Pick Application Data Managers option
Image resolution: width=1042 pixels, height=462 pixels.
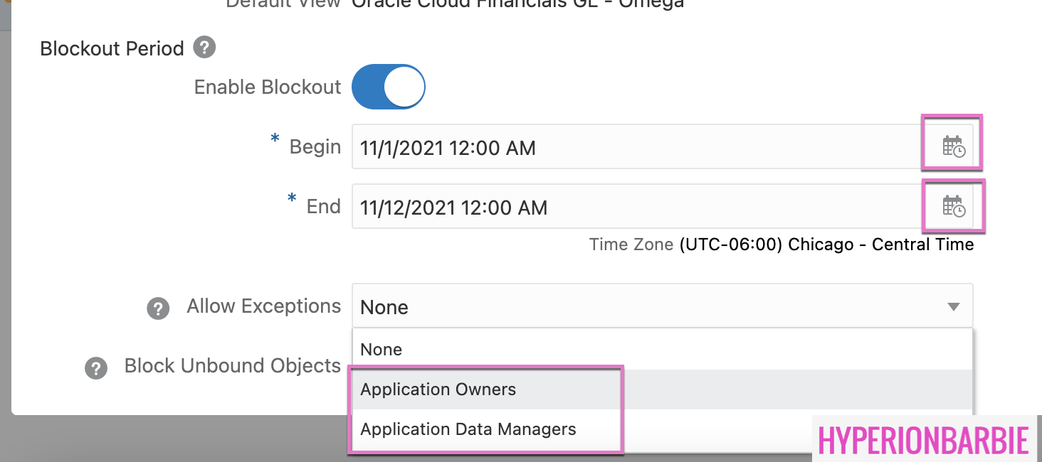pos(468,429)
